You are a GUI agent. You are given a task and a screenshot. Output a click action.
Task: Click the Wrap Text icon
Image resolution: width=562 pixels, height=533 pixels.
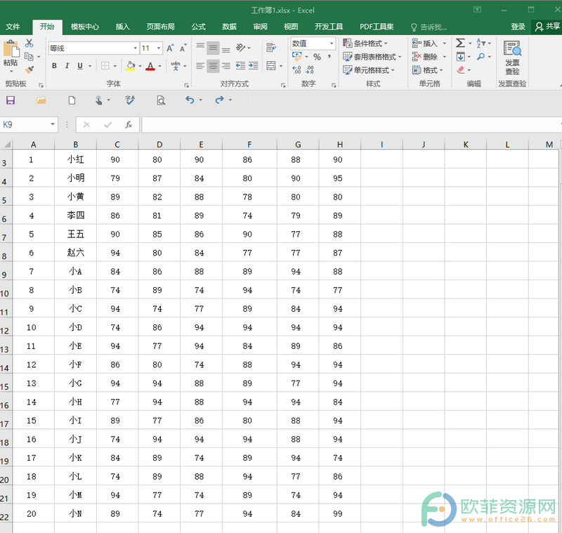coord(271,48)
